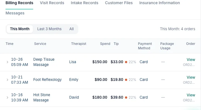201x110 pixels.
Task: Click the Package Usage column header
Action: pyautogui.click(x=167, y=46)
